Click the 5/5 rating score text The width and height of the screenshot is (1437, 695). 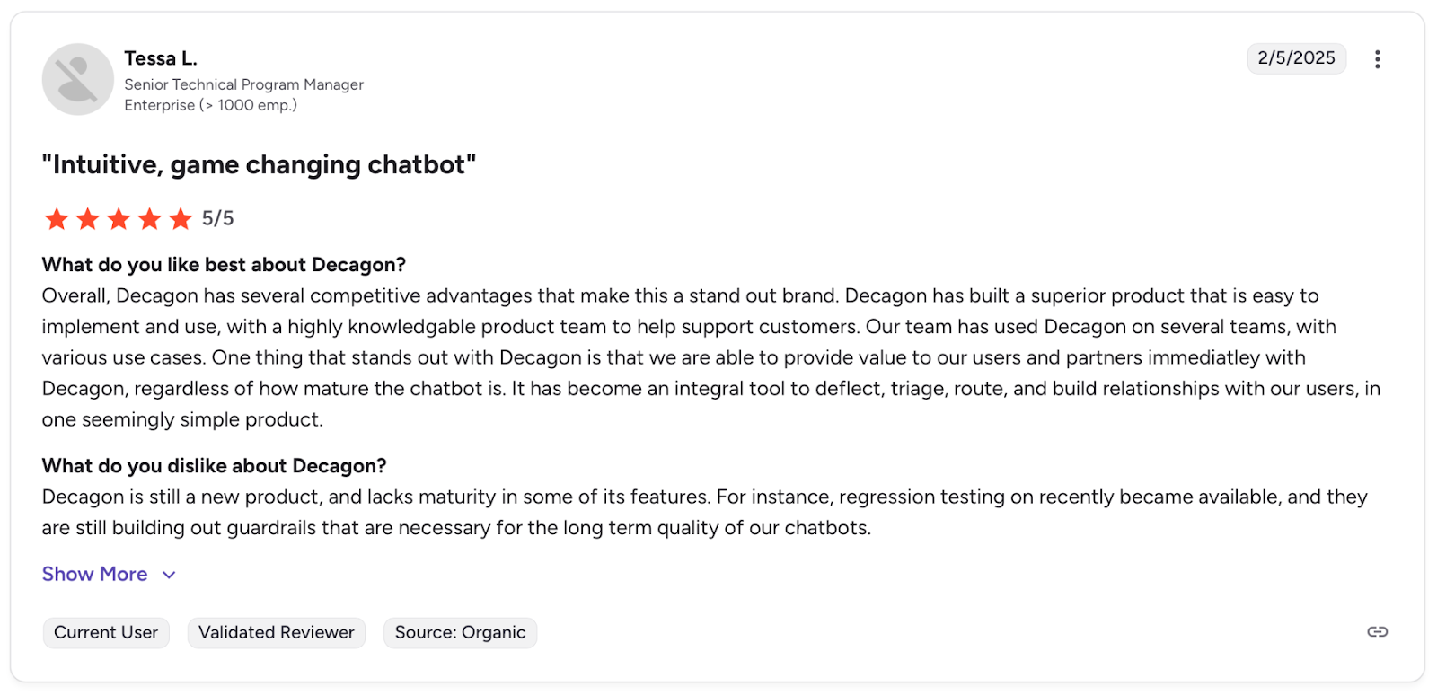217,218
